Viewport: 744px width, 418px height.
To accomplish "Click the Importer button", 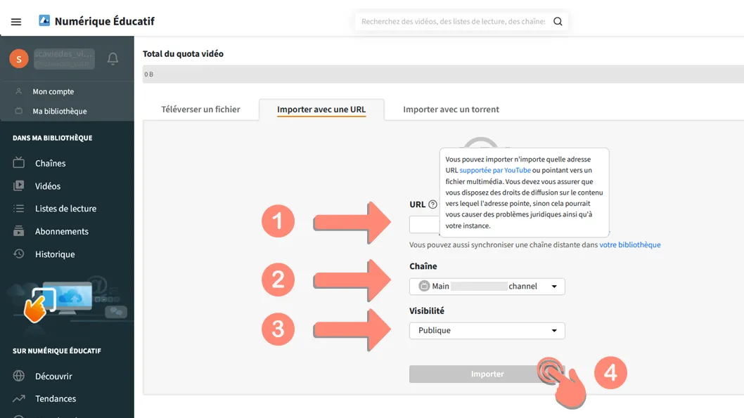I will coord(487,374).
